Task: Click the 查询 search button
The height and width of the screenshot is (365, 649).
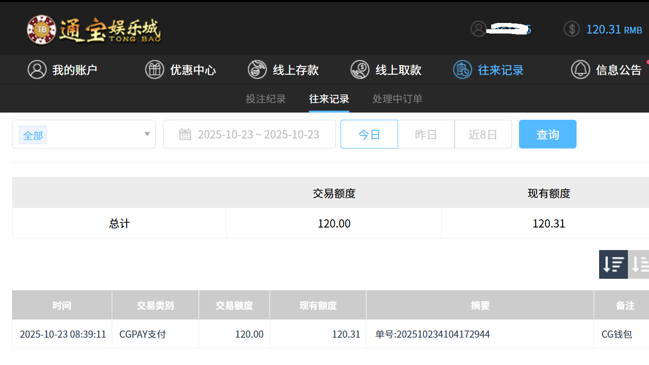Action: (547, 134)
